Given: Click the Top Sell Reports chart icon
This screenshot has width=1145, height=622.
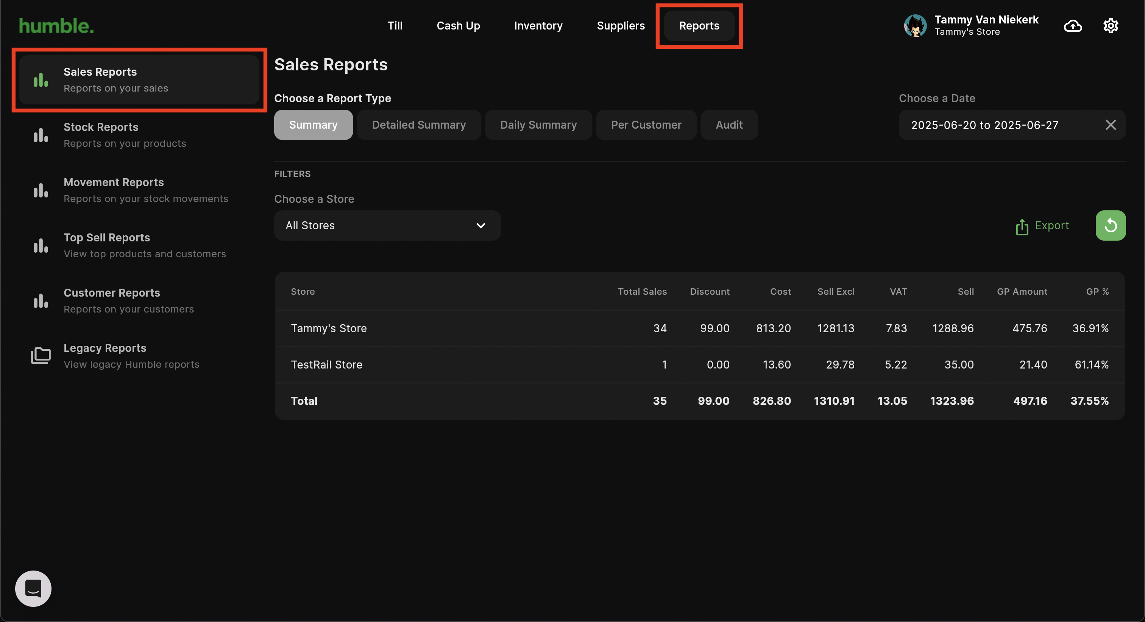Looking at the screenshot, I should (x=41, y=245).
